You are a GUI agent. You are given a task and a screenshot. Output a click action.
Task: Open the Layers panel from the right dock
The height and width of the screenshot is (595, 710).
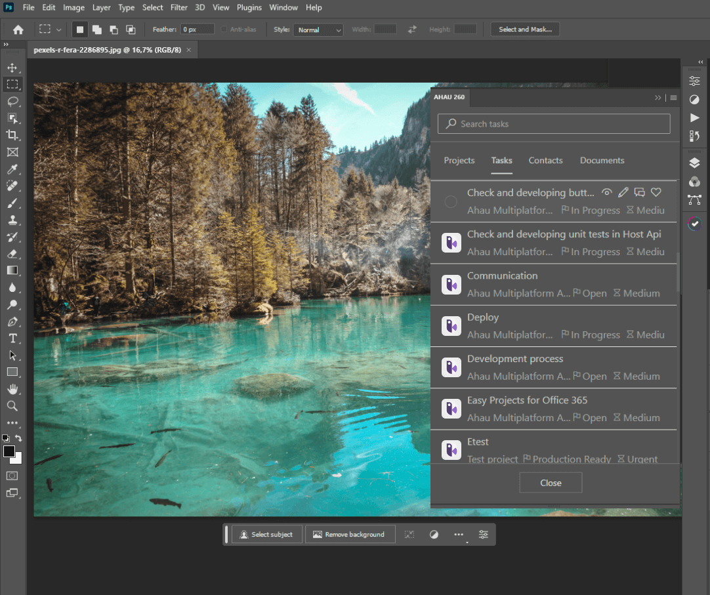[x=694, y=163]
